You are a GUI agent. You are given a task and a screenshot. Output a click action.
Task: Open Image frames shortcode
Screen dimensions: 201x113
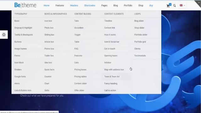coord(20,49)
